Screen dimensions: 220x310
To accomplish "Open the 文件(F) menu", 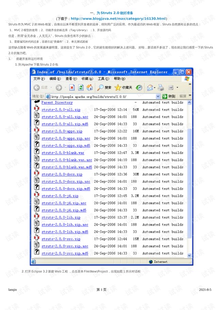I will 39,78.
